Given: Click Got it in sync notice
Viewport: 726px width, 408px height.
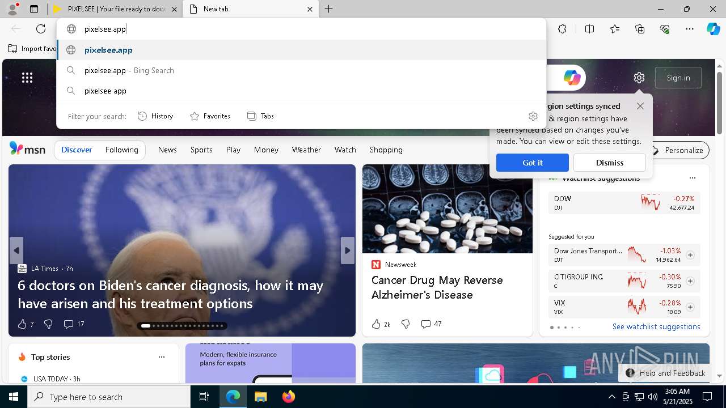Looking at the screenshot, I should click(x=533, y=163).
